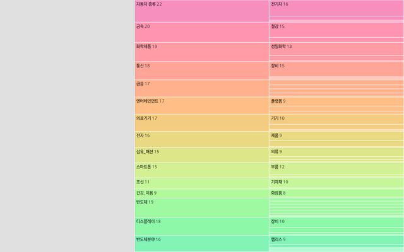This screenshot has height=252, width=404.
Task: Select the 통신 18 block
Action: click(202, 71)
